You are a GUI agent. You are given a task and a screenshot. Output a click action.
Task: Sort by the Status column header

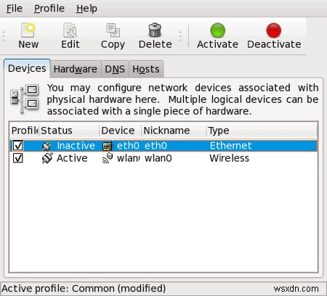tap(69, 131)
